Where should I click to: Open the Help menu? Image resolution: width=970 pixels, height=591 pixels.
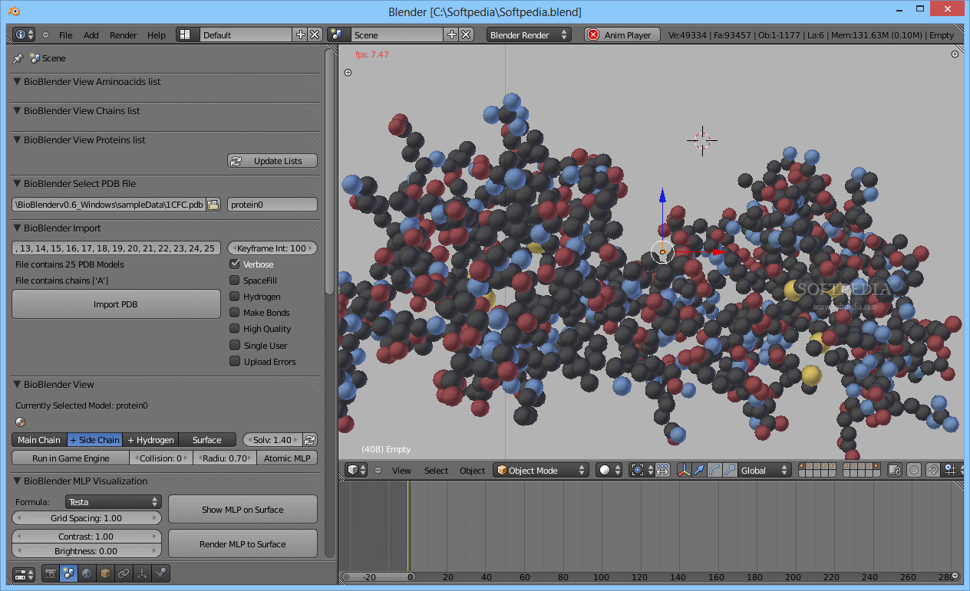(157, 35)
